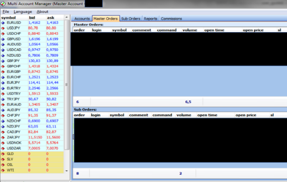Click Master Orders open time column header
Screen dimensions: 287x182
(214, 30)
